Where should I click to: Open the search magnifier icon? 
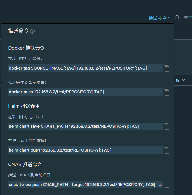(x=177, y=18)
